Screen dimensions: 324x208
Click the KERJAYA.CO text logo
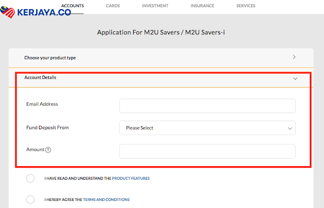(44, 12)
